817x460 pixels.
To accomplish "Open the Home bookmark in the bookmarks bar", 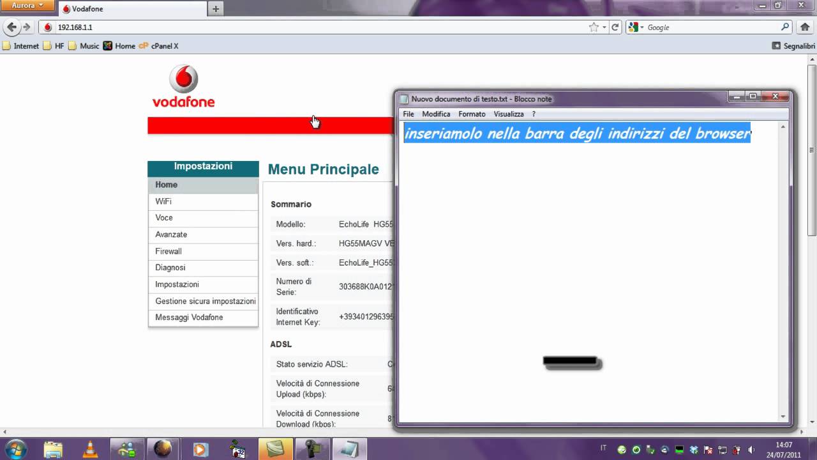I will 119,46.
